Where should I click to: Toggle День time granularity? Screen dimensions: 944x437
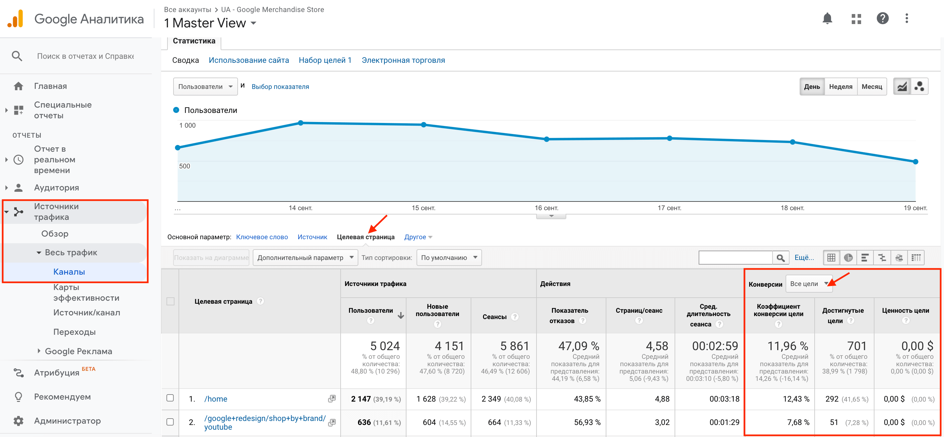812,87
